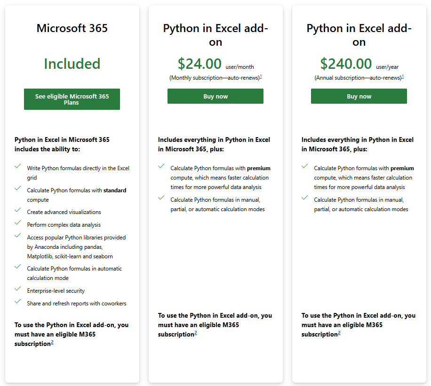Open footnote 2 link in Microsoft 365 card

click(52, 343)
